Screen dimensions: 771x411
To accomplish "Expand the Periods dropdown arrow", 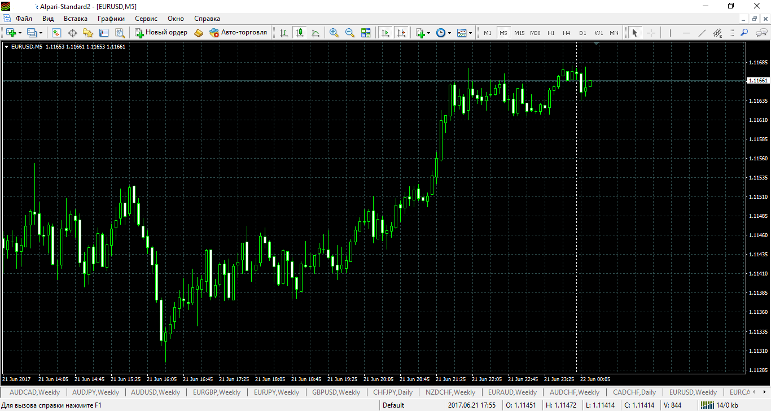I will click(450, 33).
